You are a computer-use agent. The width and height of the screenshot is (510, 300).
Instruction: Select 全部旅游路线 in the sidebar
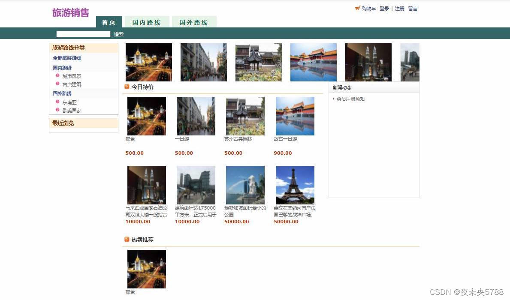pos(67,58)
